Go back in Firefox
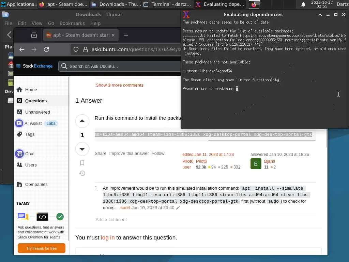This screenshot has height=262, width=349. click(21, 49)
